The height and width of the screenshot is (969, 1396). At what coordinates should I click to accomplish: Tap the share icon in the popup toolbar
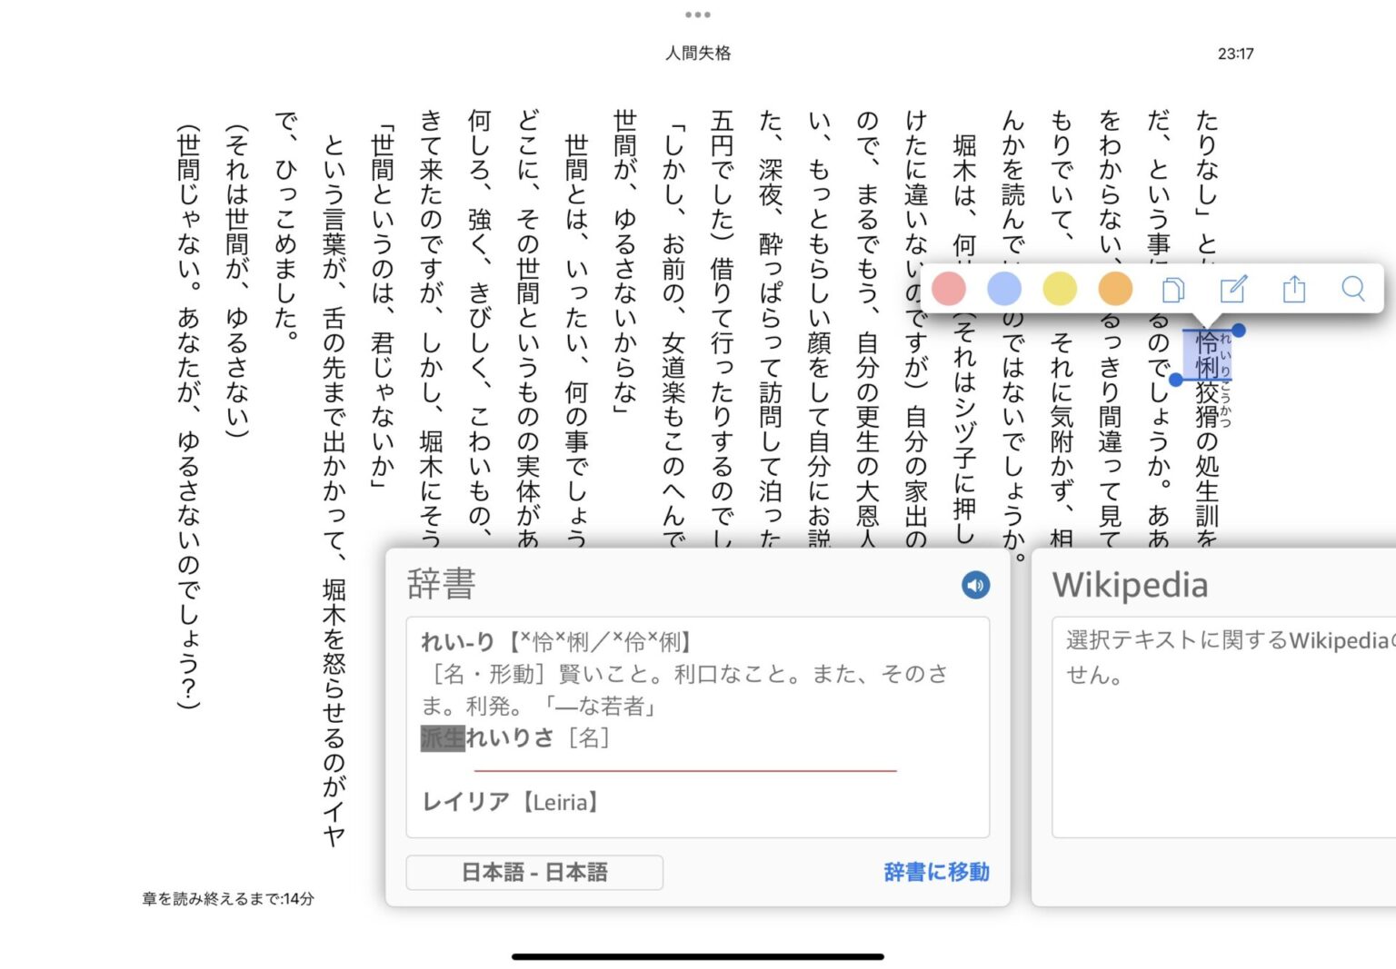(x=1293, y=290)
